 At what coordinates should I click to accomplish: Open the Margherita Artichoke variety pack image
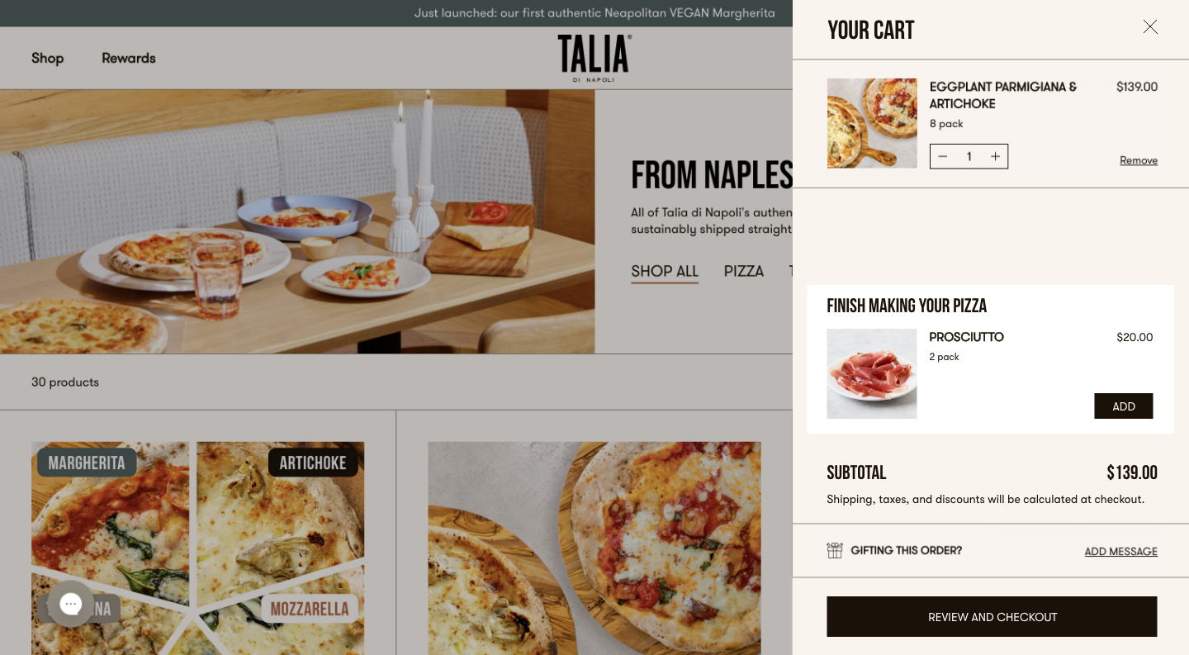click(198, 548)
